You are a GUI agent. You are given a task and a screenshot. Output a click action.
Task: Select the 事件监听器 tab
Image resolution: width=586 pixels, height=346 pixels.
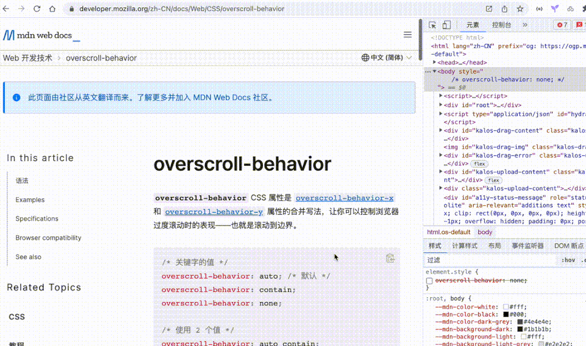pos(527,246)
